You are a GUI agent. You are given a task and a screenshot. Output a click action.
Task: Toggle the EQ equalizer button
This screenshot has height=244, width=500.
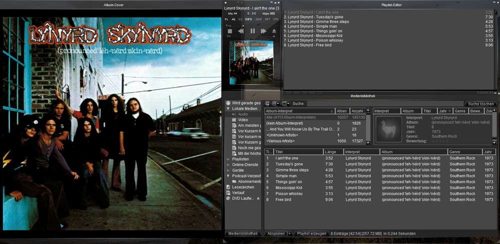tap(240, 19)
